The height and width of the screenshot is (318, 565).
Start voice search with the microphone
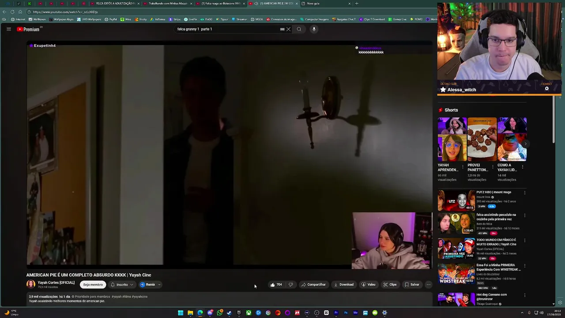(x=314, y=29)
